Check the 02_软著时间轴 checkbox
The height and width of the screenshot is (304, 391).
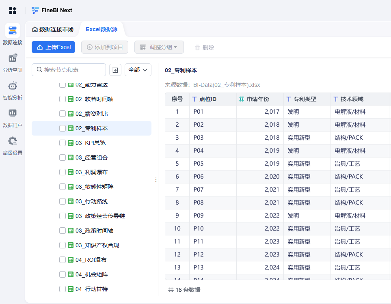tap(63, 99)
